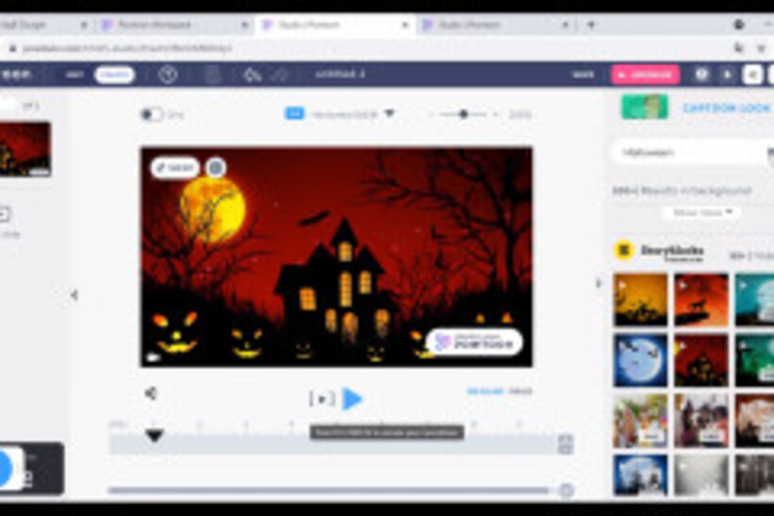Screen dimensions: 774x516
Task: Select the Edit tab left of Create
Action: pyautogui.click(x=75, y=75)
